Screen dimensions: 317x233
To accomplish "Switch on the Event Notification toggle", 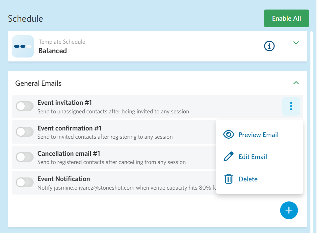I will [25, 182].
